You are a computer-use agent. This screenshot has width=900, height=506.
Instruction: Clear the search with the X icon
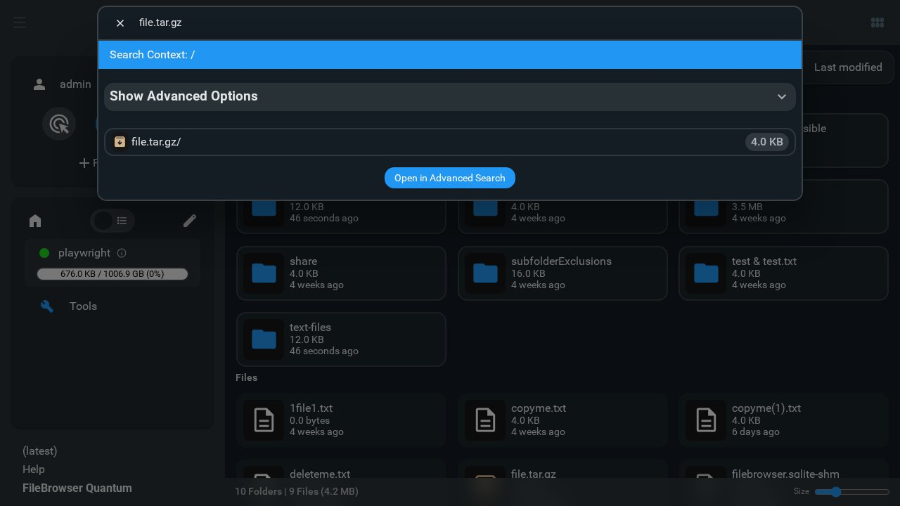point(120,23)
